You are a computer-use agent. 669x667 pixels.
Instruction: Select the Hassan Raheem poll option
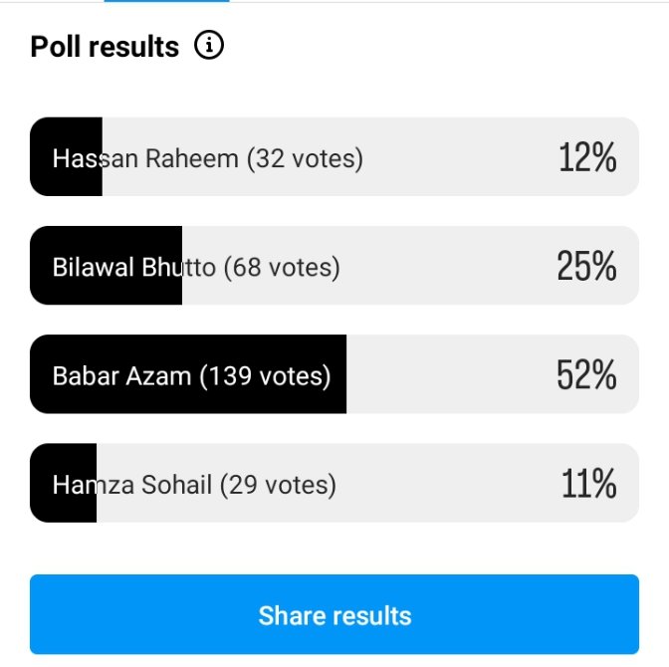(334, 157)
